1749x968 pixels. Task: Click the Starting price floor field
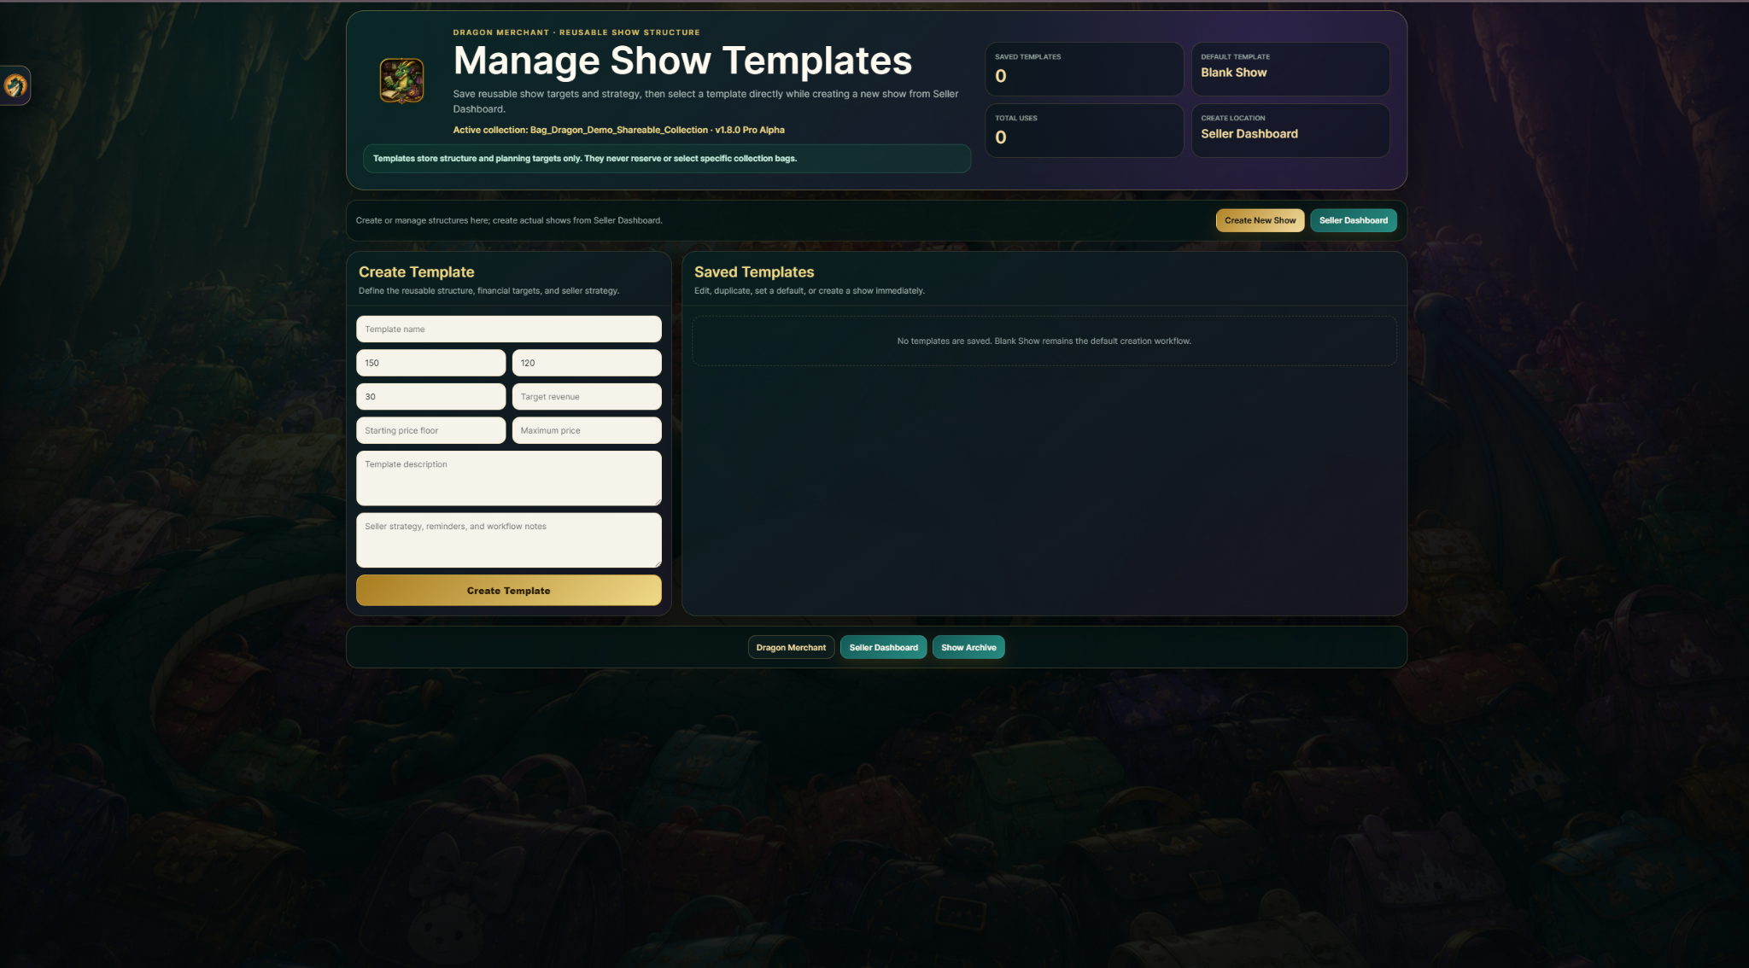pos(431,431)
